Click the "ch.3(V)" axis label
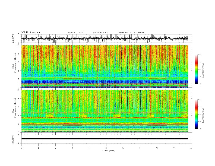 pyautogui.click(x=13, y=139)
